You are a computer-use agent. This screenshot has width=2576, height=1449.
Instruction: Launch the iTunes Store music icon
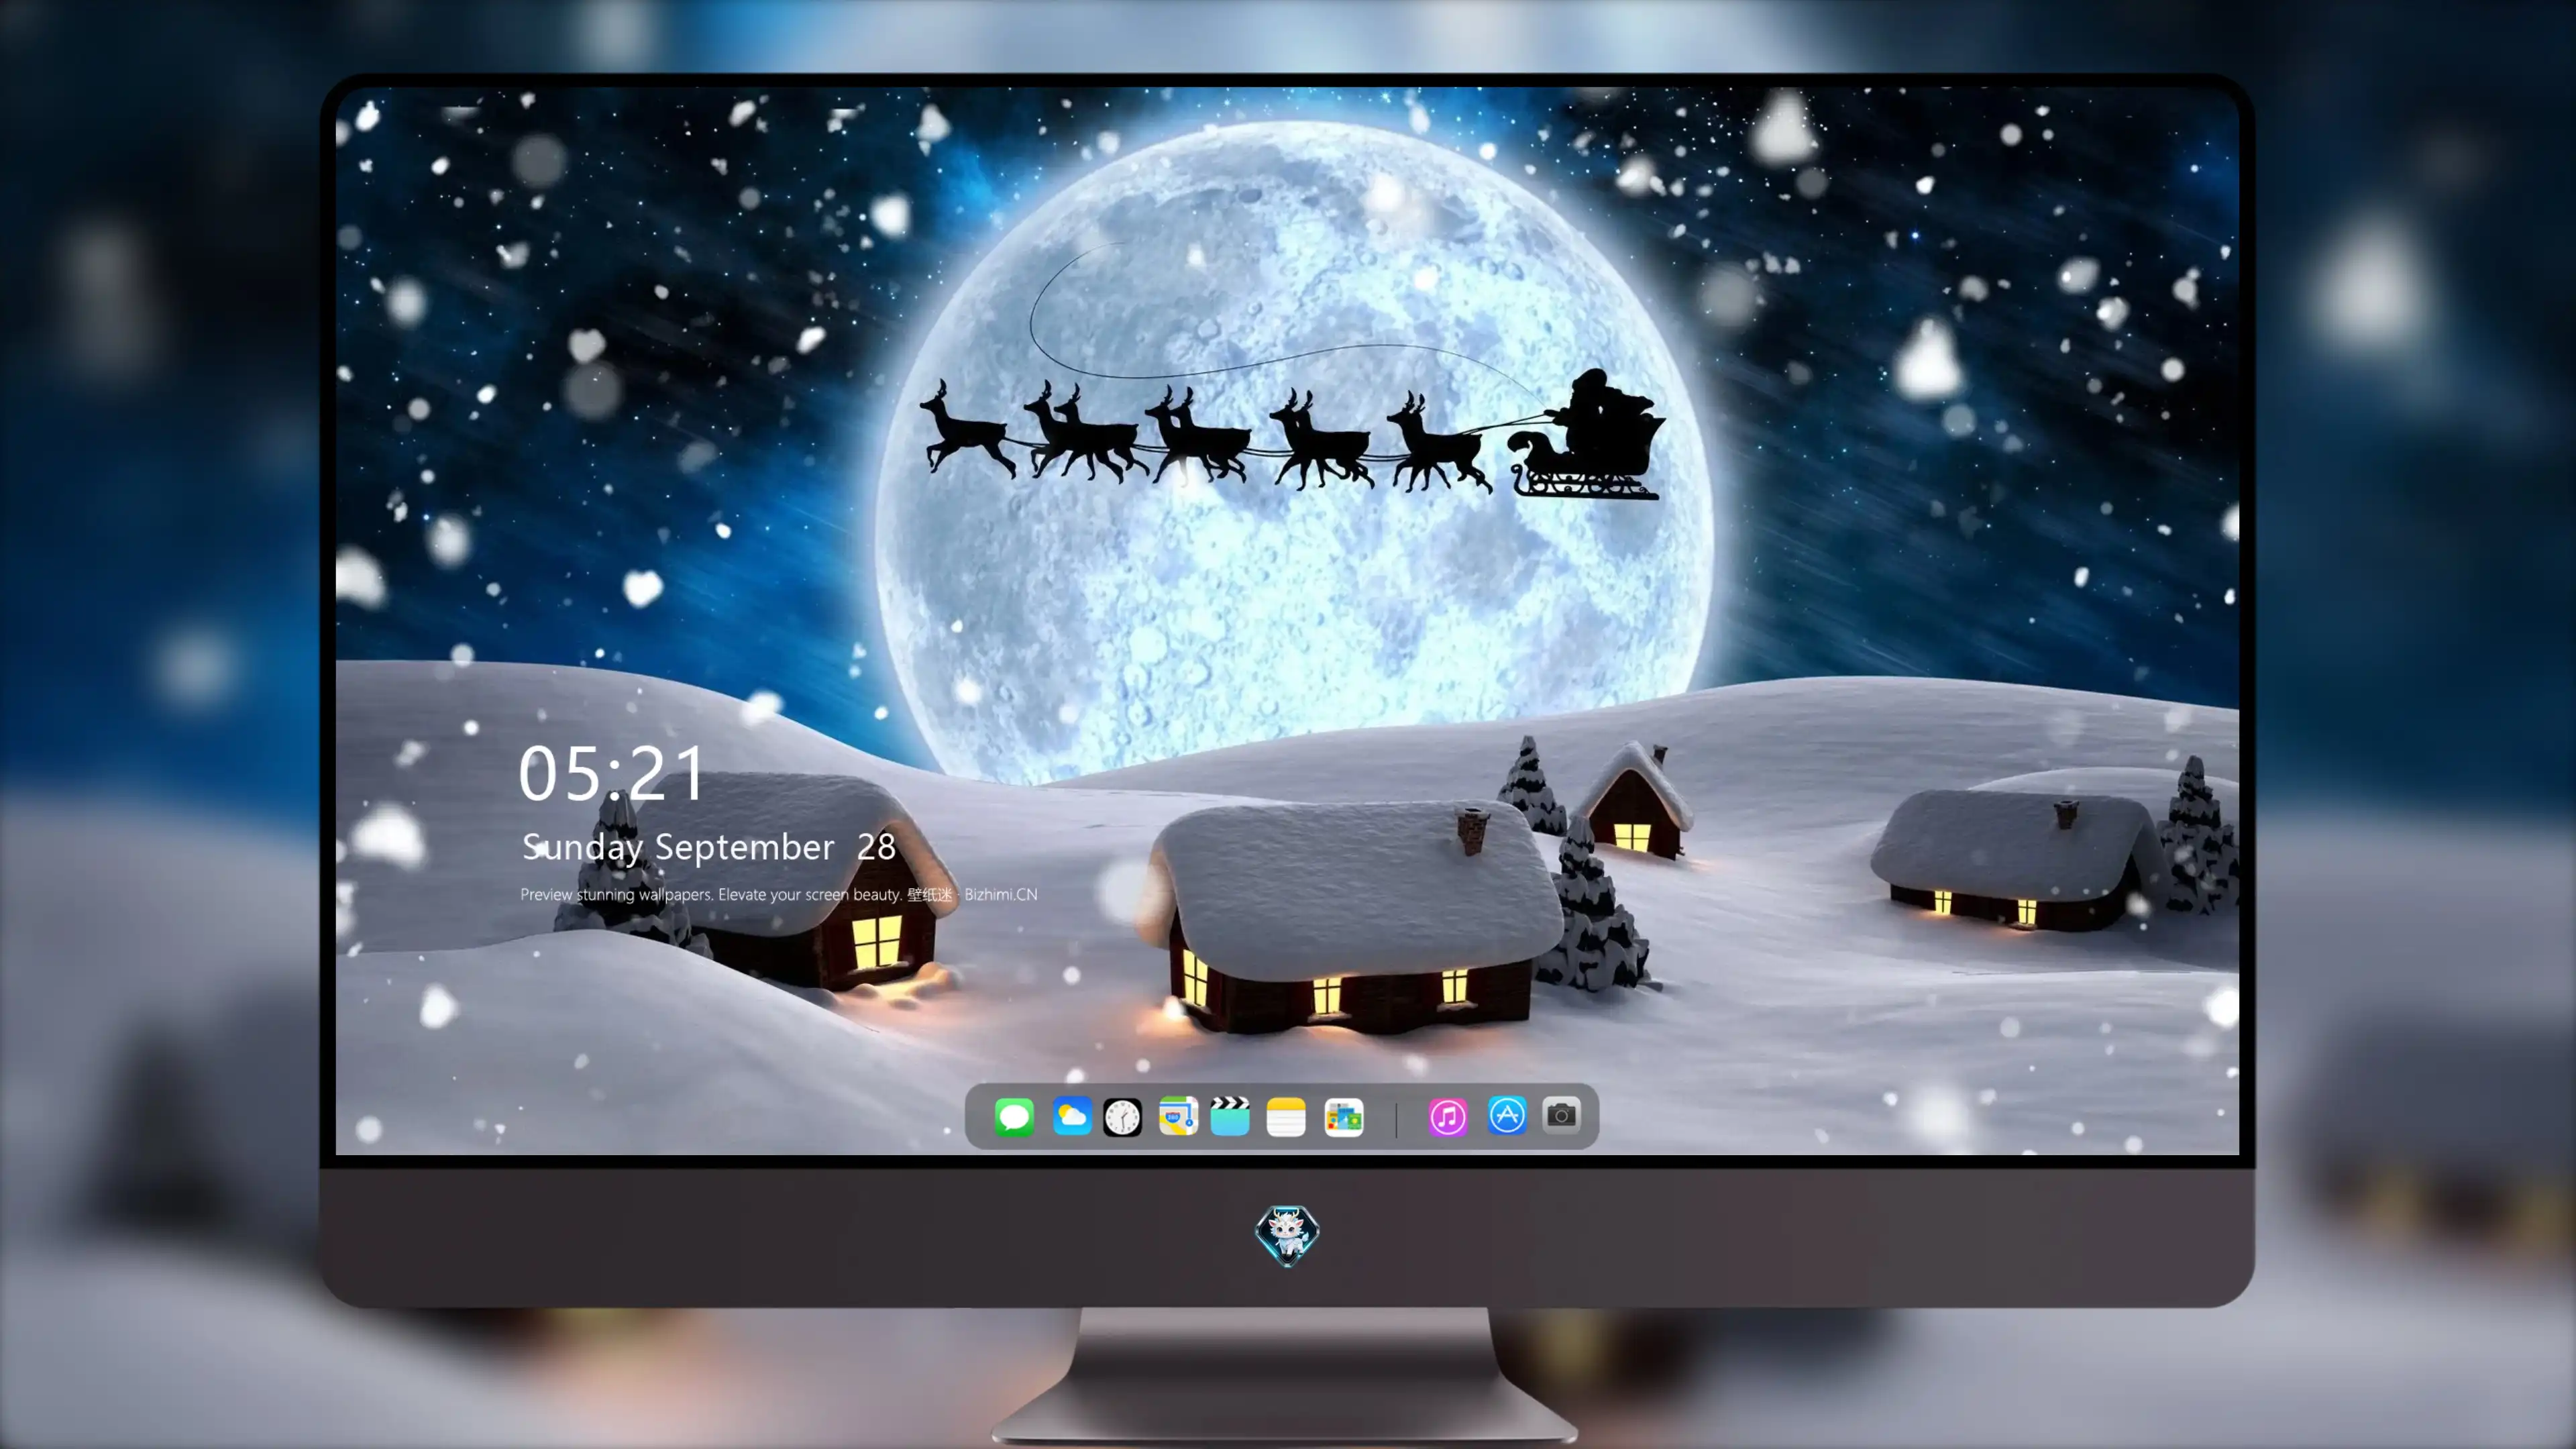(x=1448, y=1116)
